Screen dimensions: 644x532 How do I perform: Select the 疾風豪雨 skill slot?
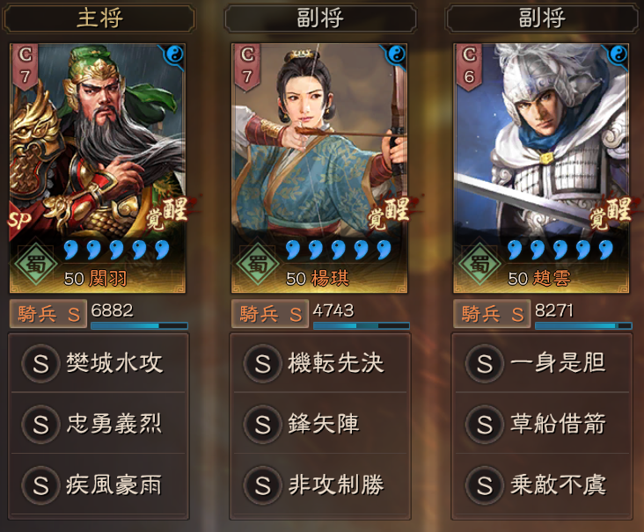click(99, 485)
